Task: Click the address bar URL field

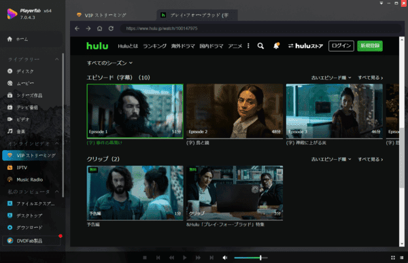Action: pos(260,29)
